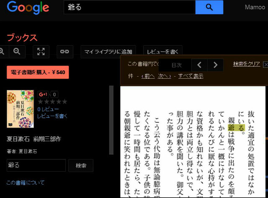Open the 目次 table of contents dropdown
This screenshot has height=198, width=268.
pos(176,65)
